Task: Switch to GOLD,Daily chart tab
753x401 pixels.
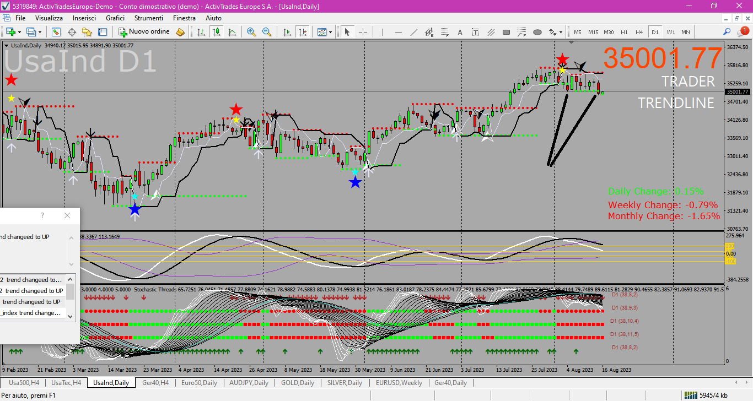Action: pyautogui.click(x=297, y=382)
